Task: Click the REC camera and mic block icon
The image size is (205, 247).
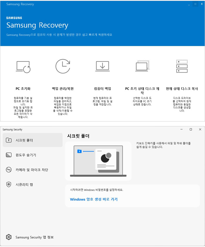Action: tap(9, 170)
